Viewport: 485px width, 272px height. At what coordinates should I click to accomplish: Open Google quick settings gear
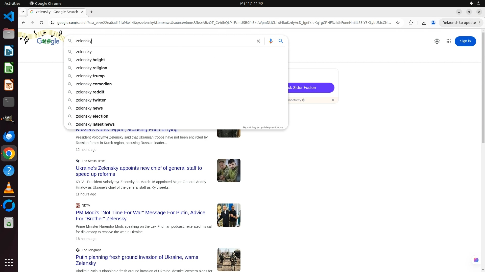[437, 41]
